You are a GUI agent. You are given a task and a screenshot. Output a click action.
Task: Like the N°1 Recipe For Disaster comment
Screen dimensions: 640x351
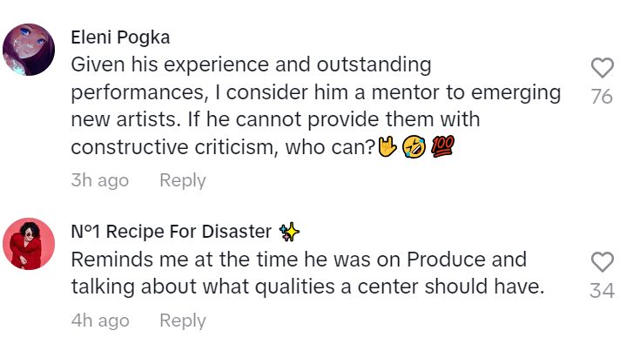(602, 262)
